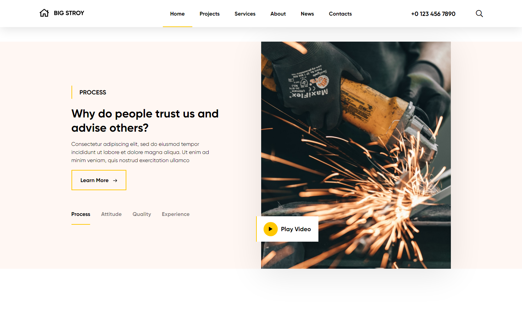Switch to the Attitude tab
522x309 pixels.
(111, 214)
